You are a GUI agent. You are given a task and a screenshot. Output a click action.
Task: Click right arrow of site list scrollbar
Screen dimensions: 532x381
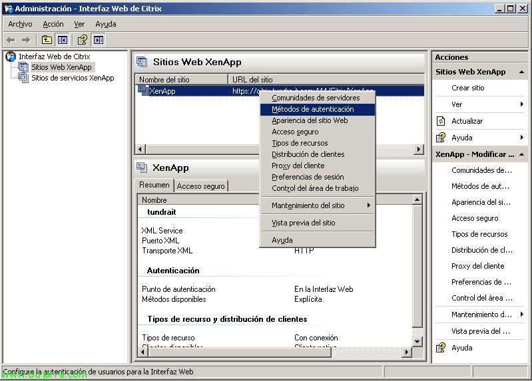(419, 149)
